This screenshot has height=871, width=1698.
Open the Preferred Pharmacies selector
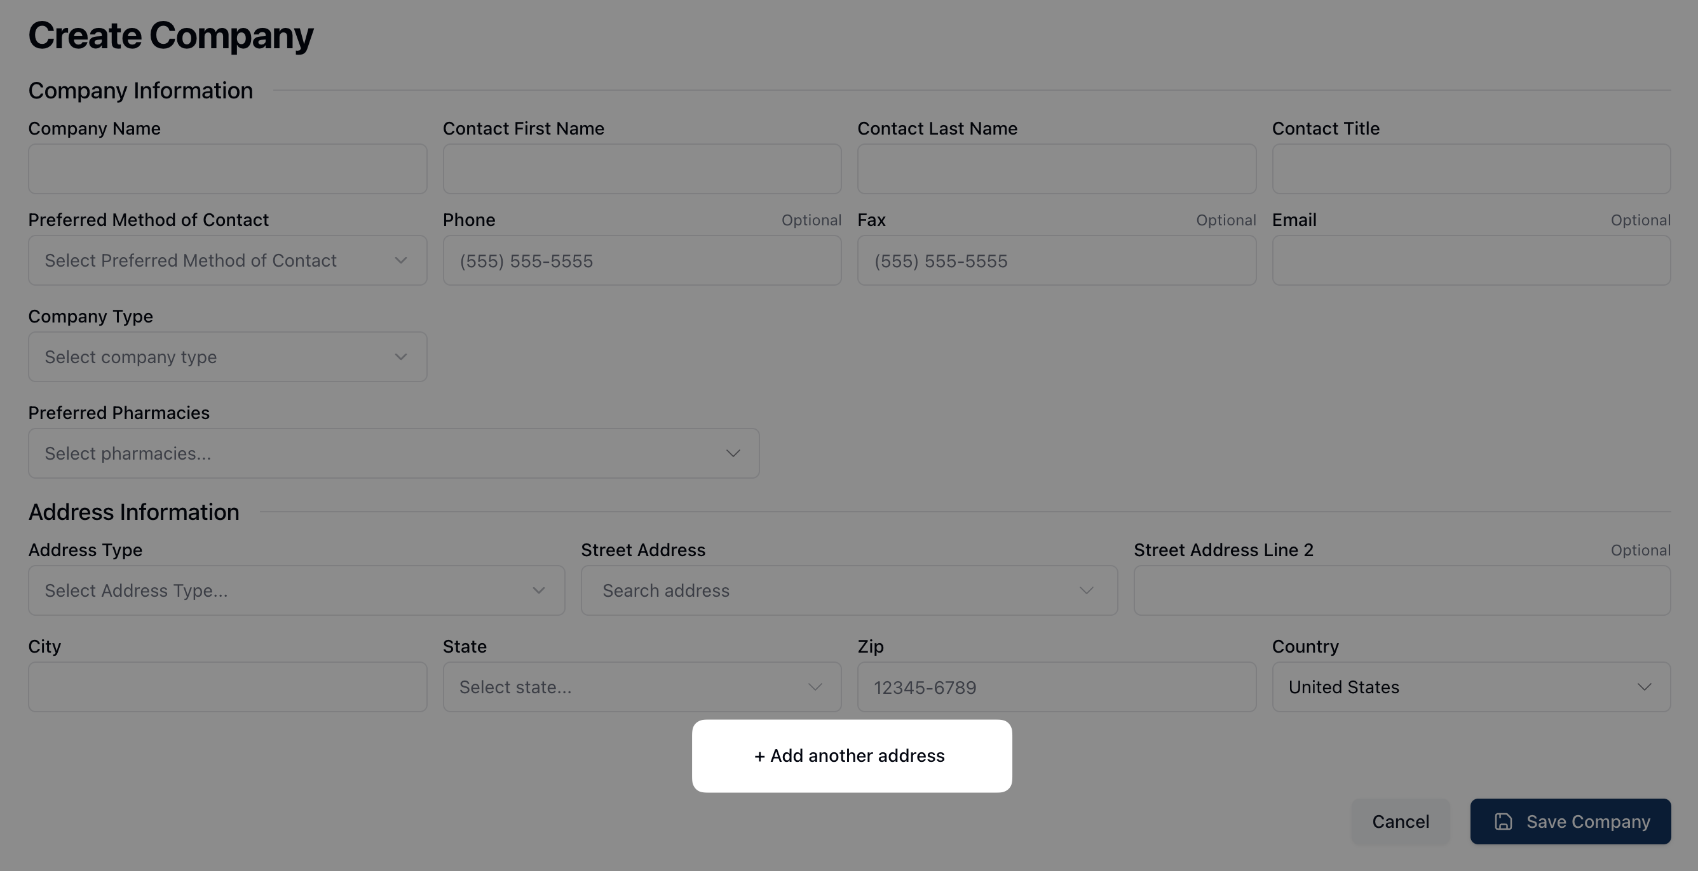click(393, 454)
